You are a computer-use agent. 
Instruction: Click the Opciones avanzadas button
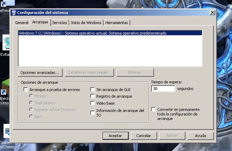40,73
